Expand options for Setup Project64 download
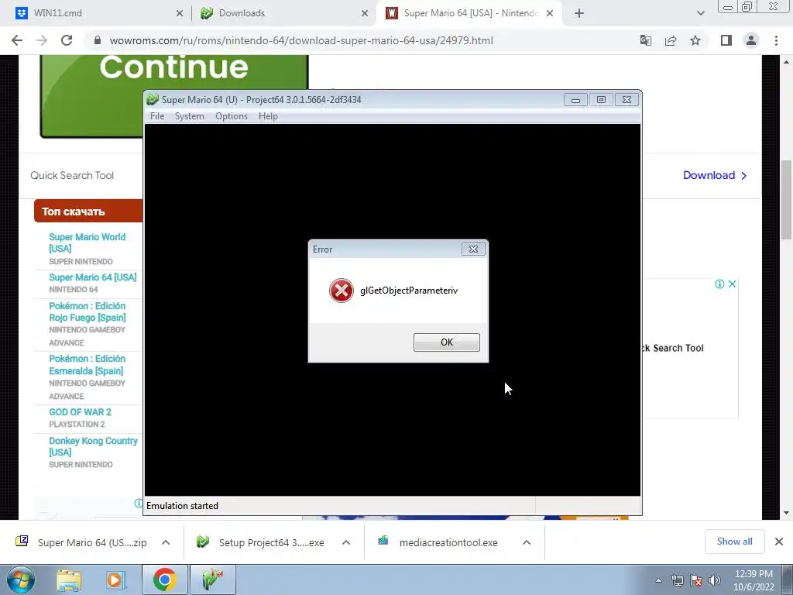793x595 pixels. coord(346,542)
